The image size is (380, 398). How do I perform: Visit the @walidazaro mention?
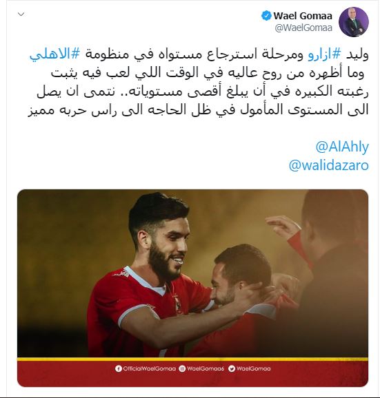coord(329,165)
